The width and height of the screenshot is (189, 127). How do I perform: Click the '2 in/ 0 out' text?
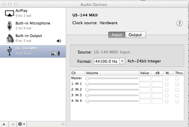(23, 28)
